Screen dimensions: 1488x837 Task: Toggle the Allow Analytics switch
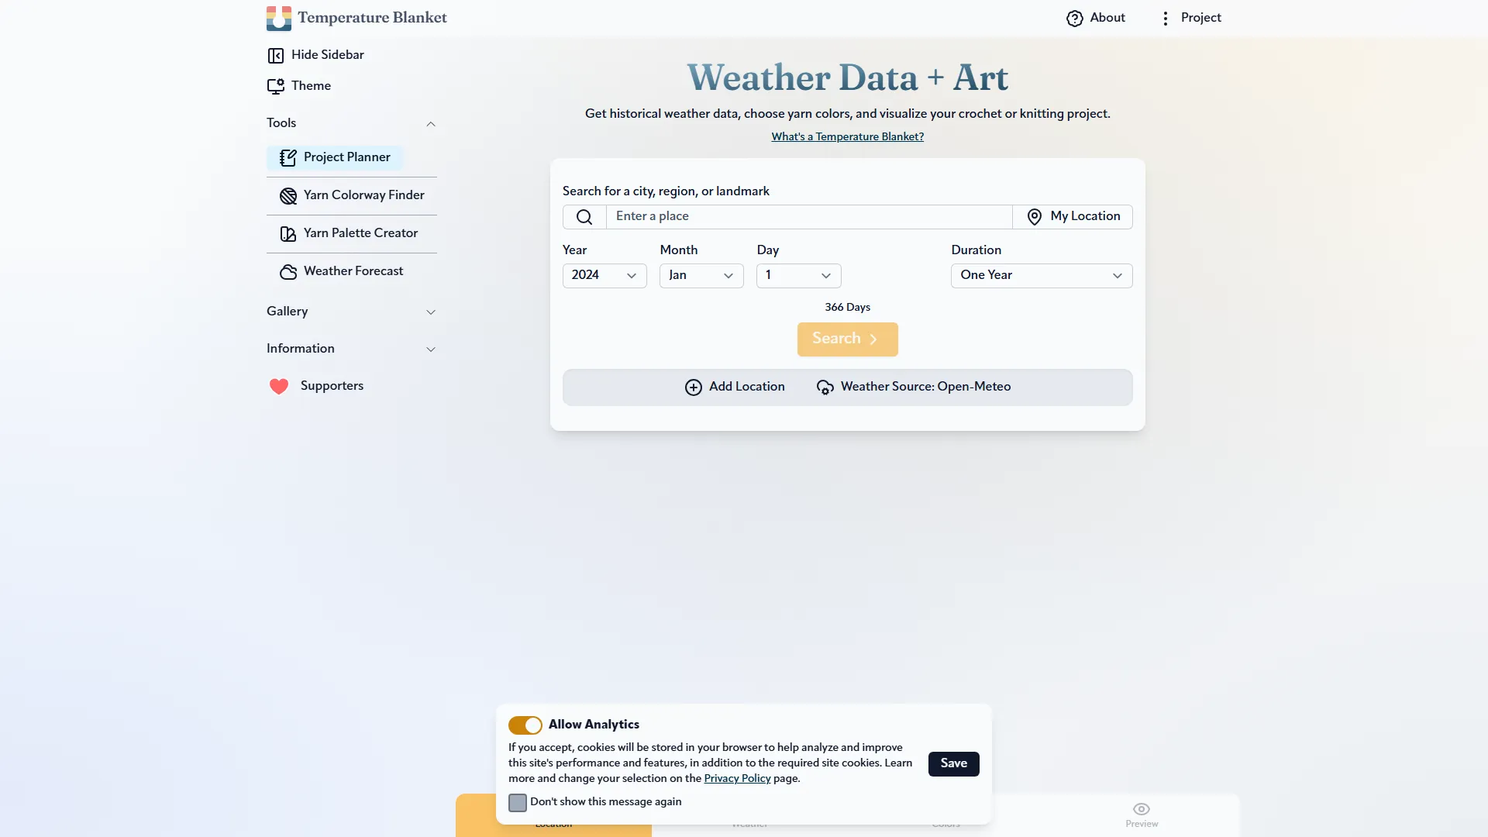pyautogui.click(x=525, y=725)
